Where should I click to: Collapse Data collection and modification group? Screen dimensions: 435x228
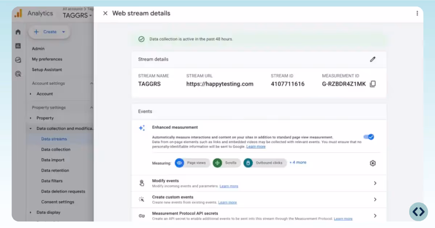(31, 128)
